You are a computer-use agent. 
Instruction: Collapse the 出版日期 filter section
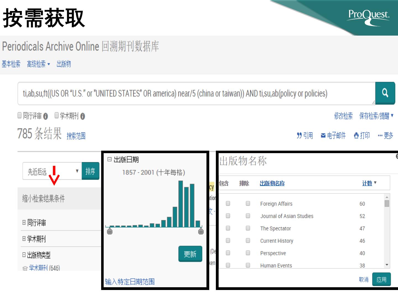[x=109, y=159]
